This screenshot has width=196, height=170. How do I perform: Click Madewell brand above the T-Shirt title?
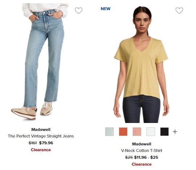(x=142, y=144)
